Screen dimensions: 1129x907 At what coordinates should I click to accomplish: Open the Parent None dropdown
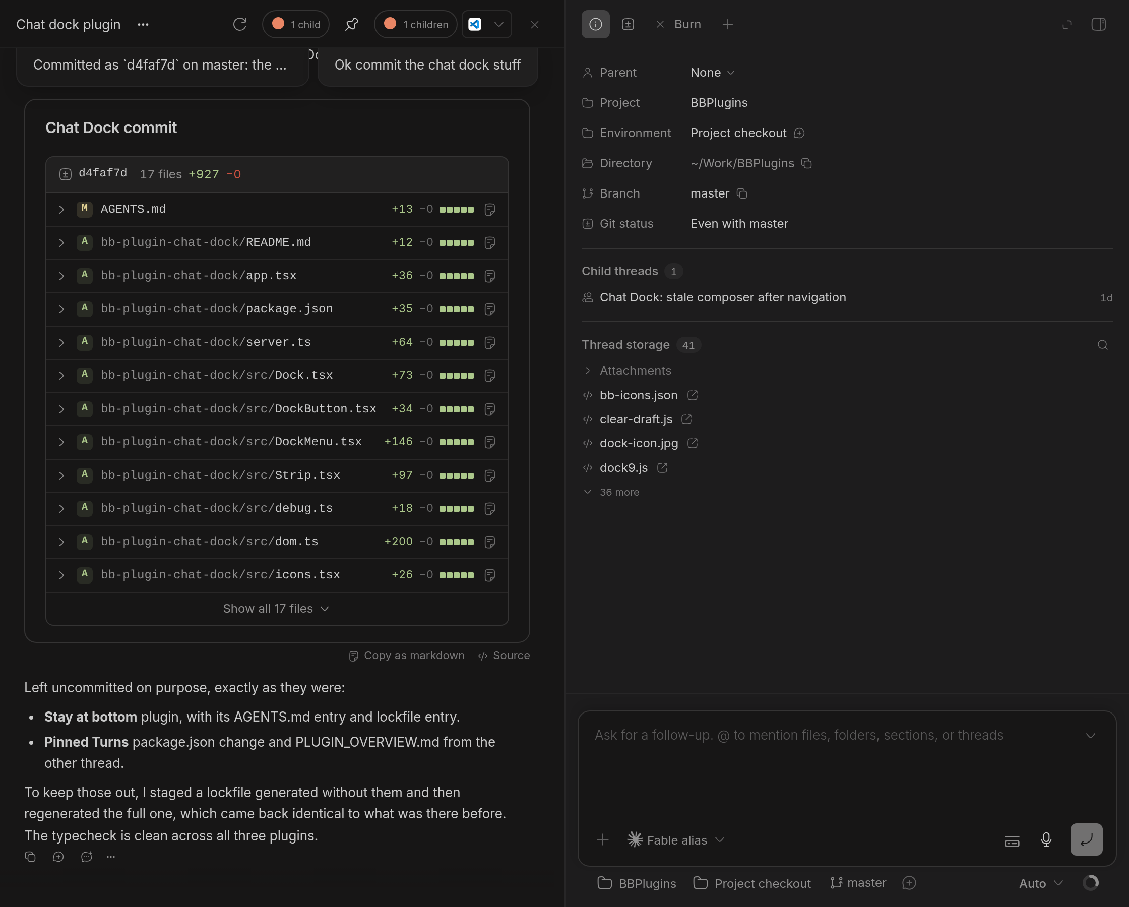[x=712, y=73]
